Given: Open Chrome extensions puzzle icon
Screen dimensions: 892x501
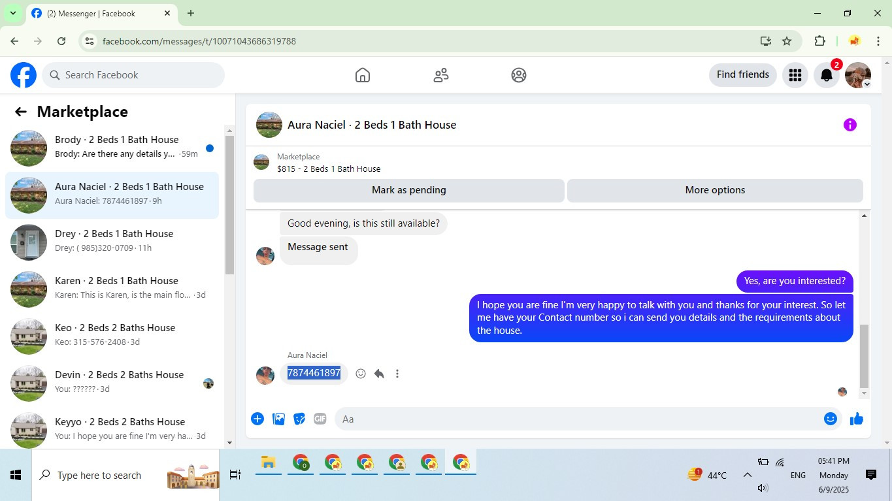Looking at the screenshot, I should [819, 41].
